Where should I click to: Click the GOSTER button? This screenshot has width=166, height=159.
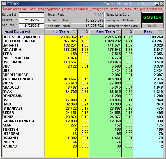point(152,17)
